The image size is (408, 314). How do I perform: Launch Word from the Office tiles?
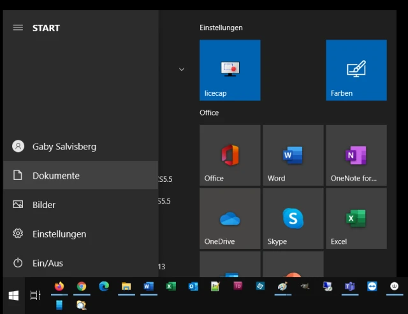point(293,155)
